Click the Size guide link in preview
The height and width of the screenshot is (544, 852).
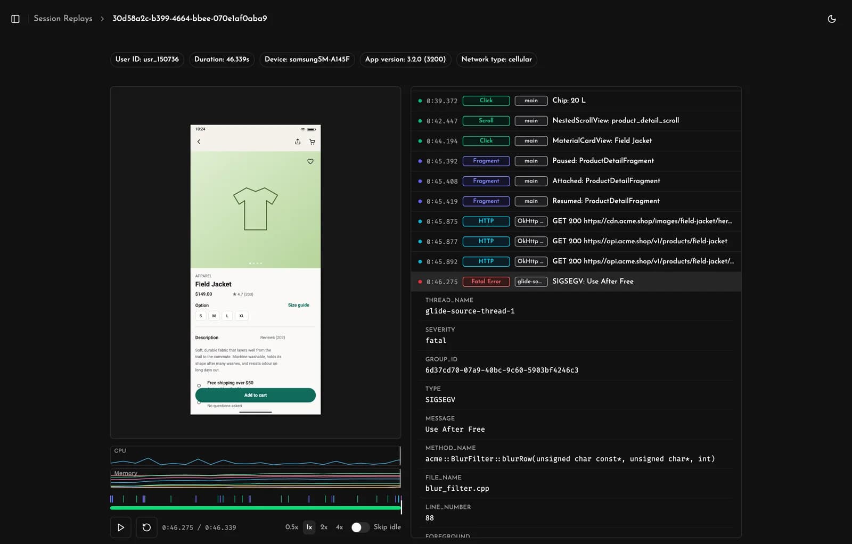(x=299, y=306)
